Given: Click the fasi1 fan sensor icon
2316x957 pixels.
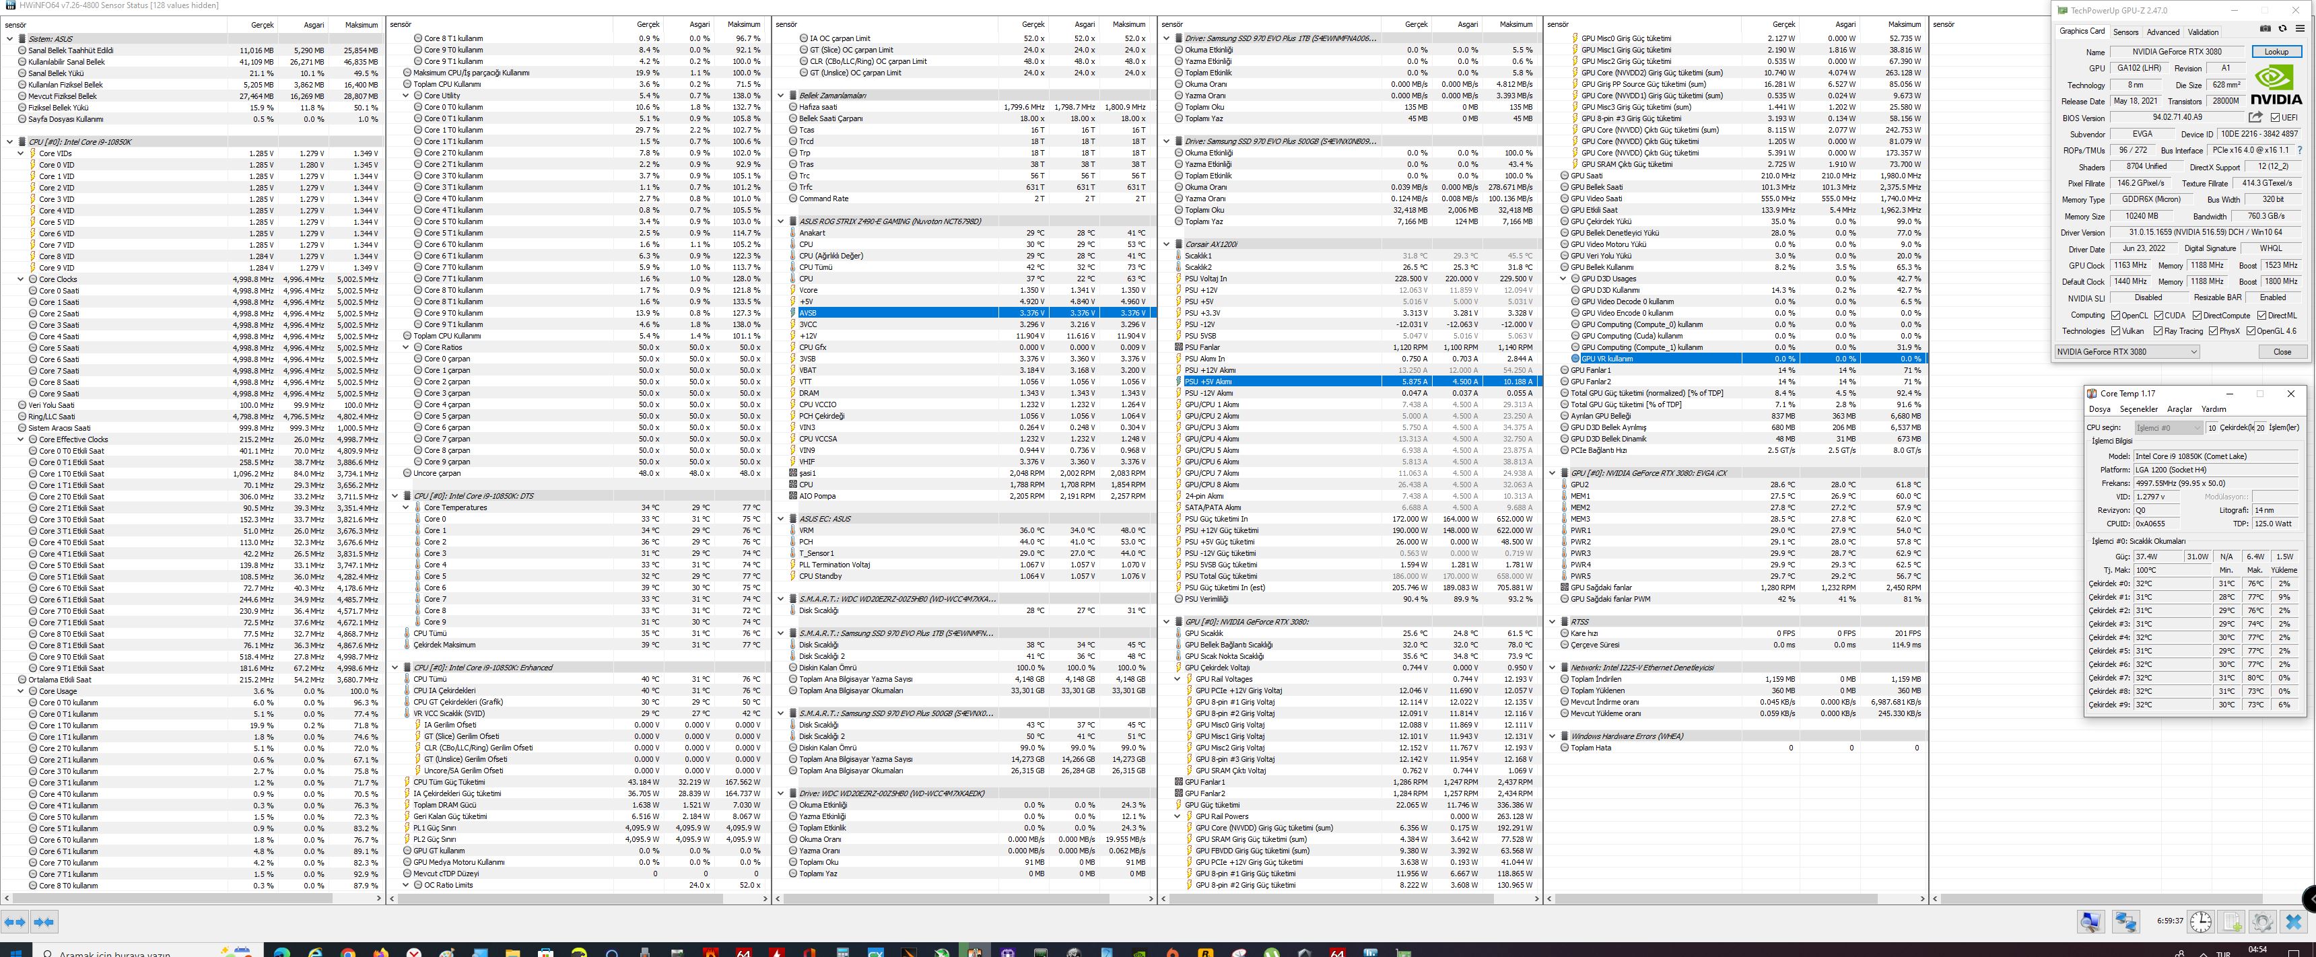Looking at the screenshot, I should 792,472.
